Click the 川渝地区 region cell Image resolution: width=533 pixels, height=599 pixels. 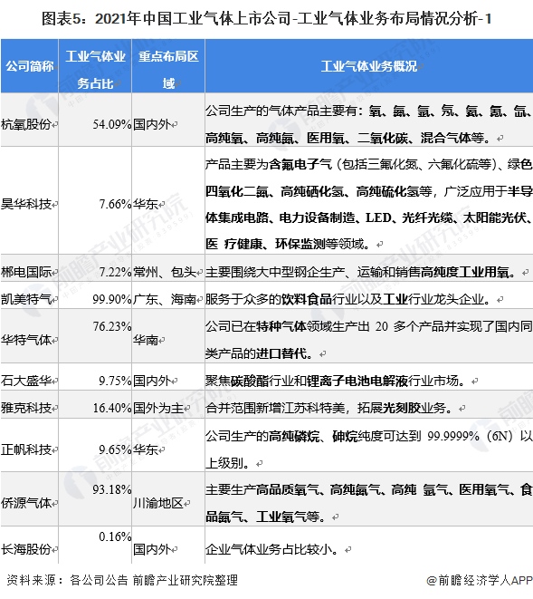[x=158, y=503]
